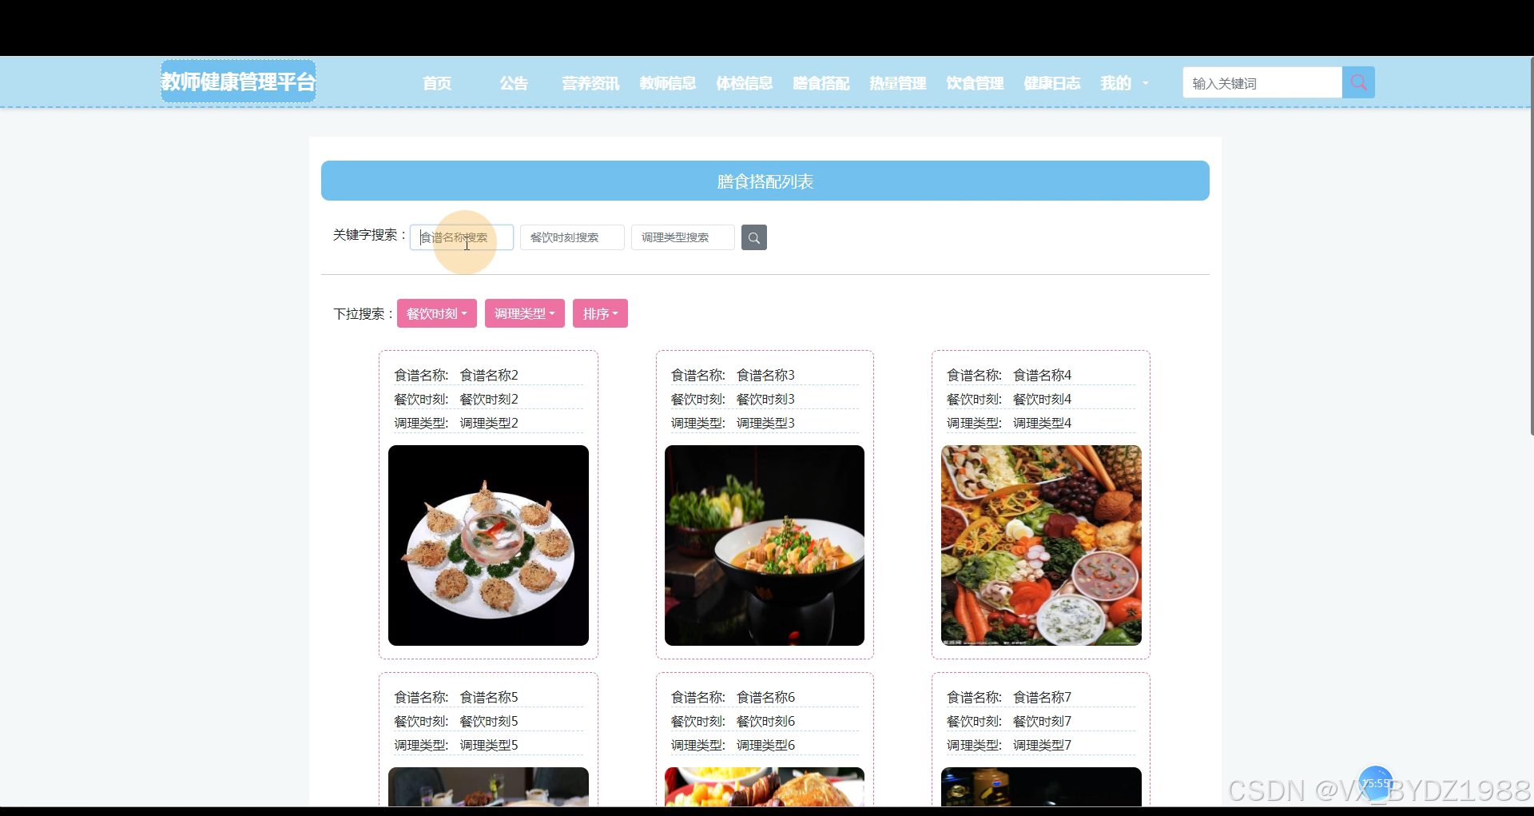Image resolution: width=1534 pixels, height=816 pixels.
Task: Open the 首页 nav item
Action: [437, 83]
